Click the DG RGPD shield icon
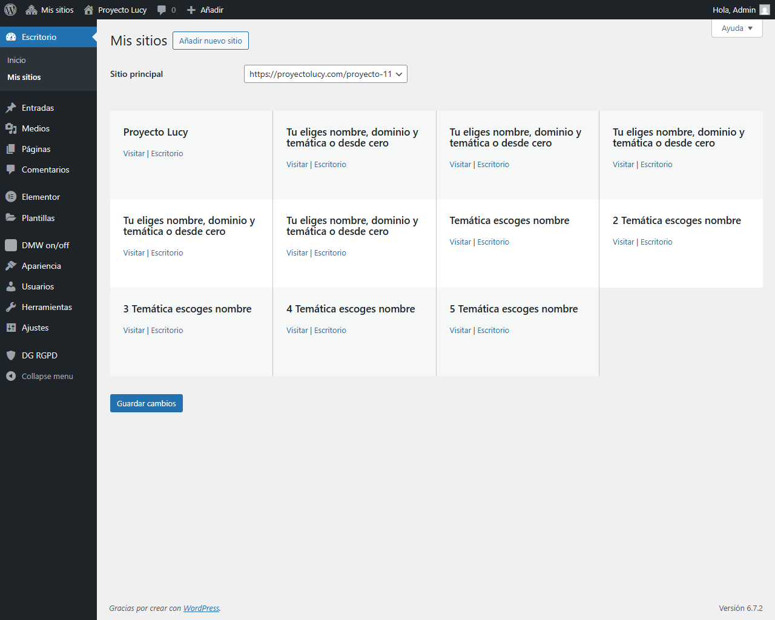Screen dimensions: 775x620 tap(11, 355)
